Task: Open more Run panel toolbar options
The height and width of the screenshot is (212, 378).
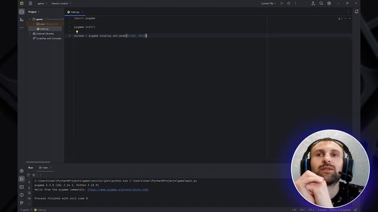Action: tap(40, 175)
